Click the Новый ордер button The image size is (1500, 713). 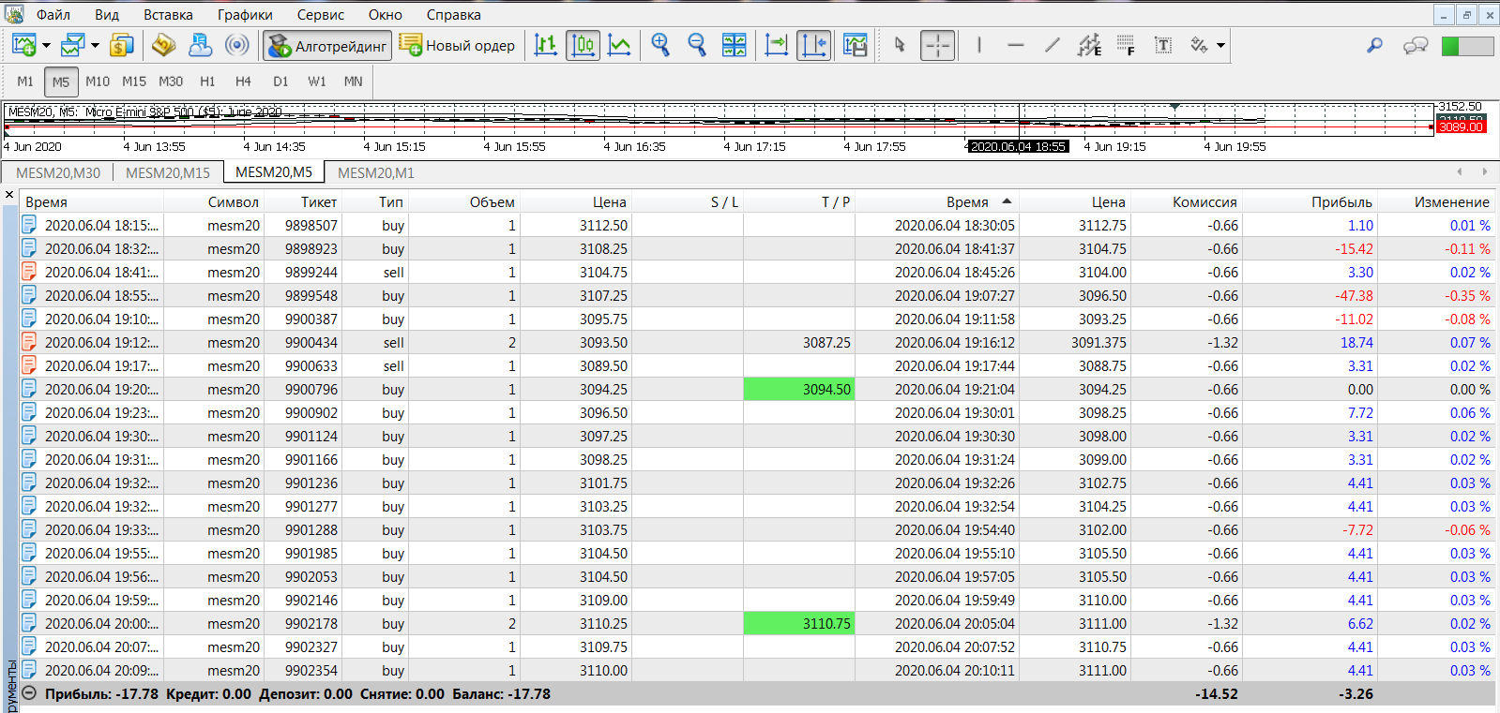(457, 46)
